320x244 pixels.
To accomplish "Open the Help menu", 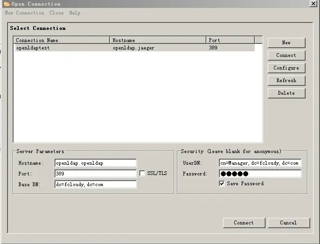I will tap(75, 13).
